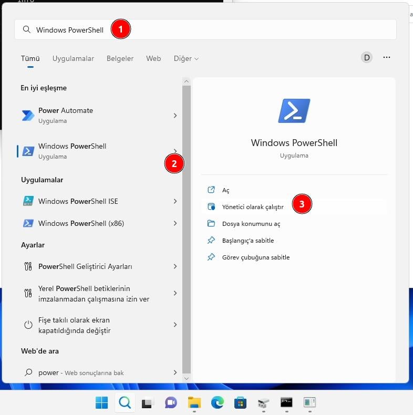Click the search magnifier icon in search box

(26, 29)
